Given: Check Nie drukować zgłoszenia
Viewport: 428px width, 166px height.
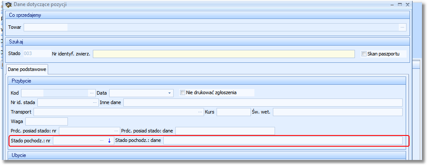Looking at the screenshot, I should coord(183,92).
